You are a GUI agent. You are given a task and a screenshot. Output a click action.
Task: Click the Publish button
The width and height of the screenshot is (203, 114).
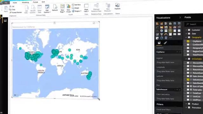117,6
